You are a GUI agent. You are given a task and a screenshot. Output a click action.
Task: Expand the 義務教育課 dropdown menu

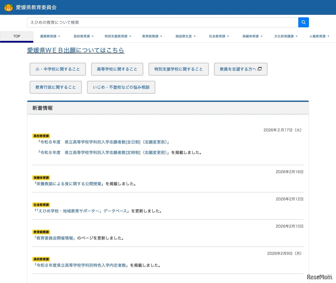click(50, 36)
